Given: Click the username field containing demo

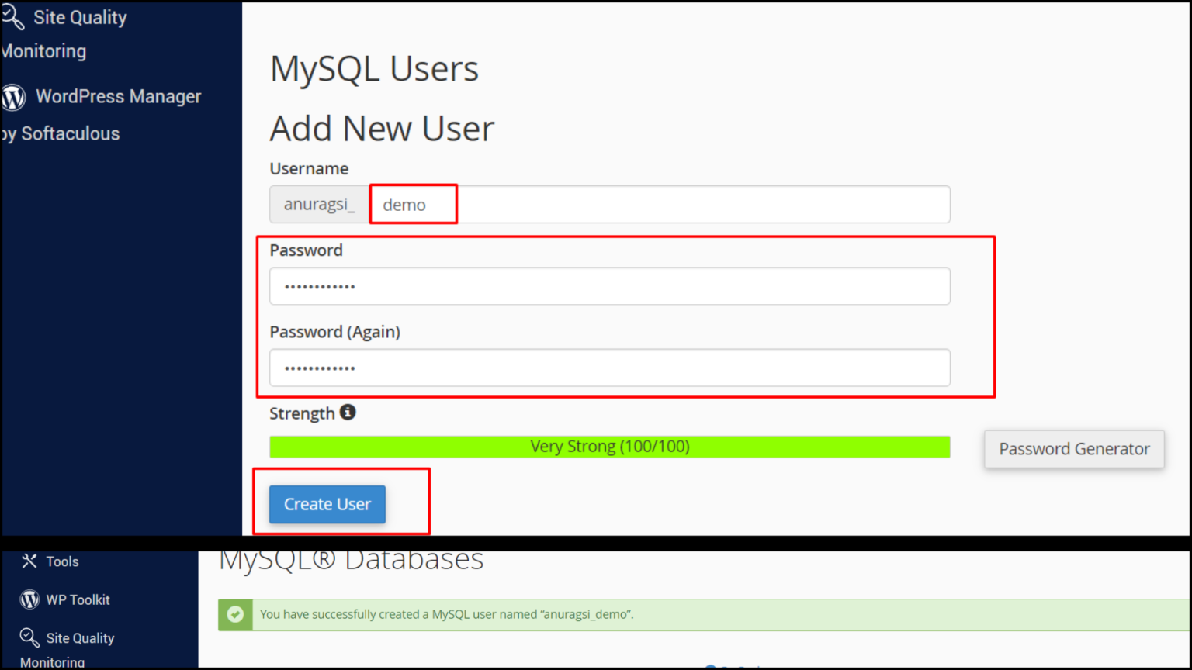Looking at the screenshot, I should pos(411,204).
